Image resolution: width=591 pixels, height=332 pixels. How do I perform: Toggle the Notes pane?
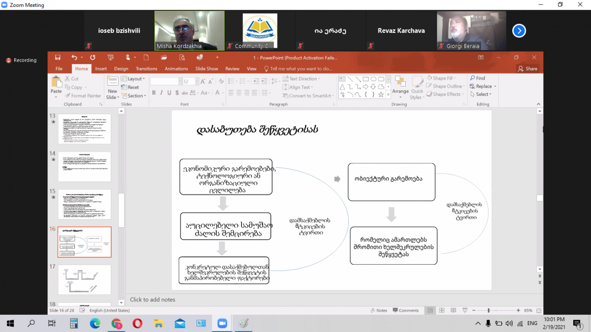(x=378, y=310)
